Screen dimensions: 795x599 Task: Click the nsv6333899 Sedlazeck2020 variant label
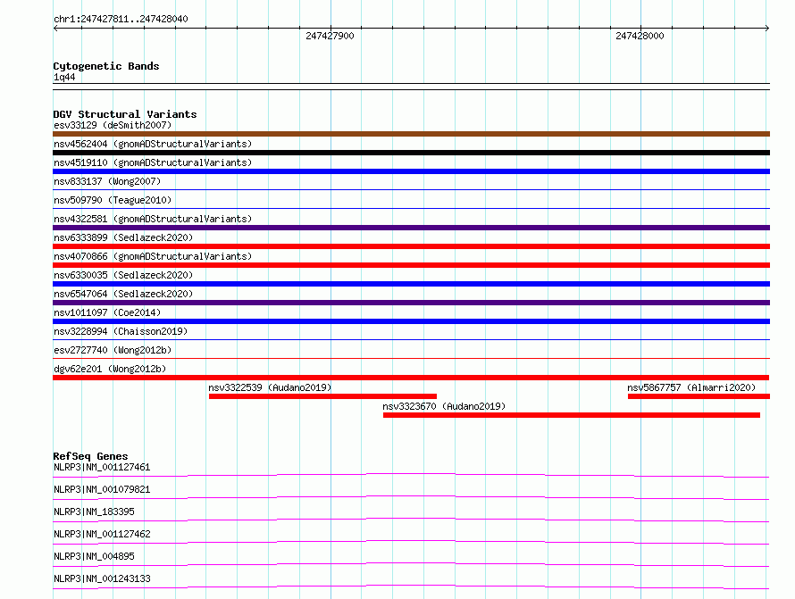click(122, 237)
